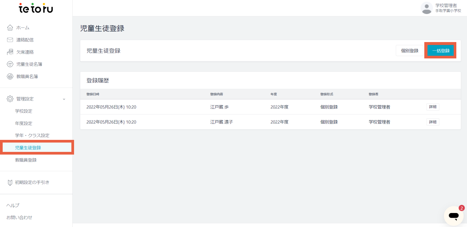Screen dimensions: 467x227
Task: Click 学校管理者 account name in header
Action: coord(446,5)
